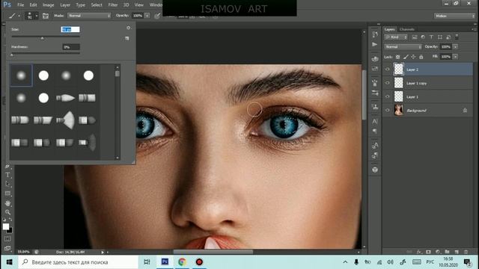Screen dimensions: 479x269
Task: Select the Background layer by name
Action: coord(417,111)
